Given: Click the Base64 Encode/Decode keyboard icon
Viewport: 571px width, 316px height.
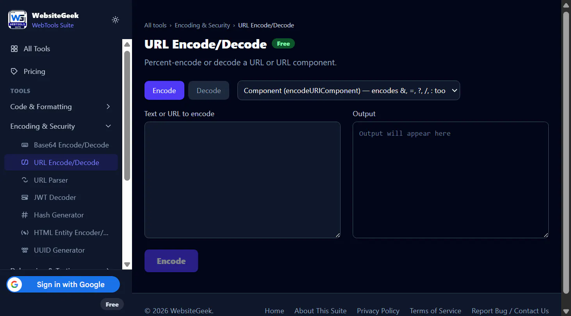Looking at the screenshot, I should (x=25, y=145).
